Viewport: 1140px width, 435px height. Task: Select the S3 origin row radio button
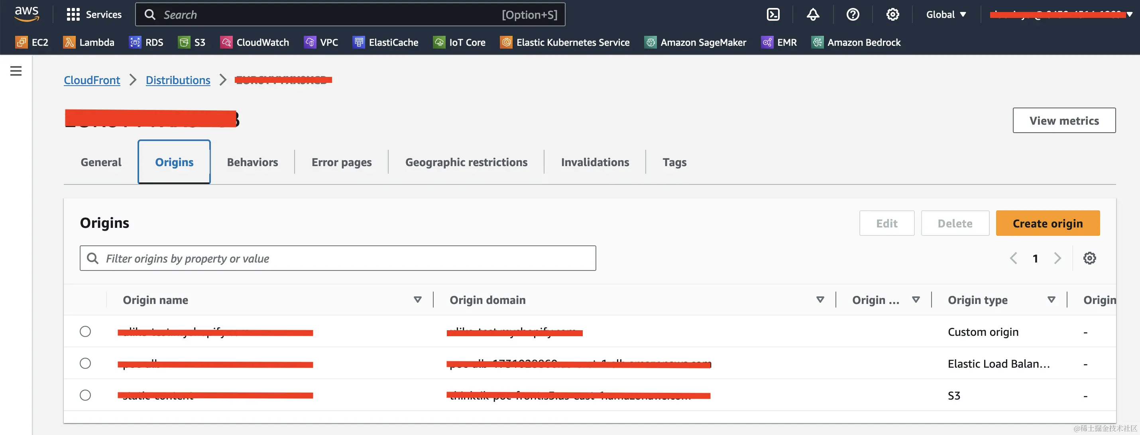85,395
